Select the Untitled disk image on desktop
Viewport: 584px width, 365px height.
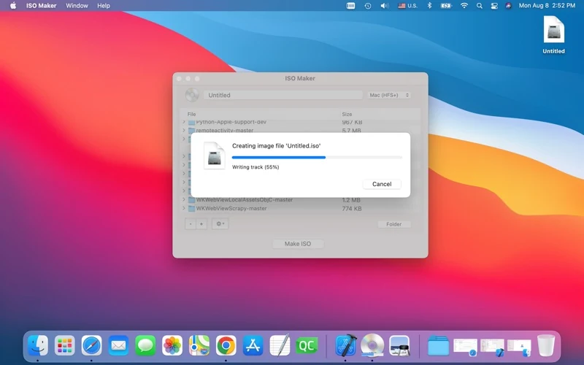(553, 34)
